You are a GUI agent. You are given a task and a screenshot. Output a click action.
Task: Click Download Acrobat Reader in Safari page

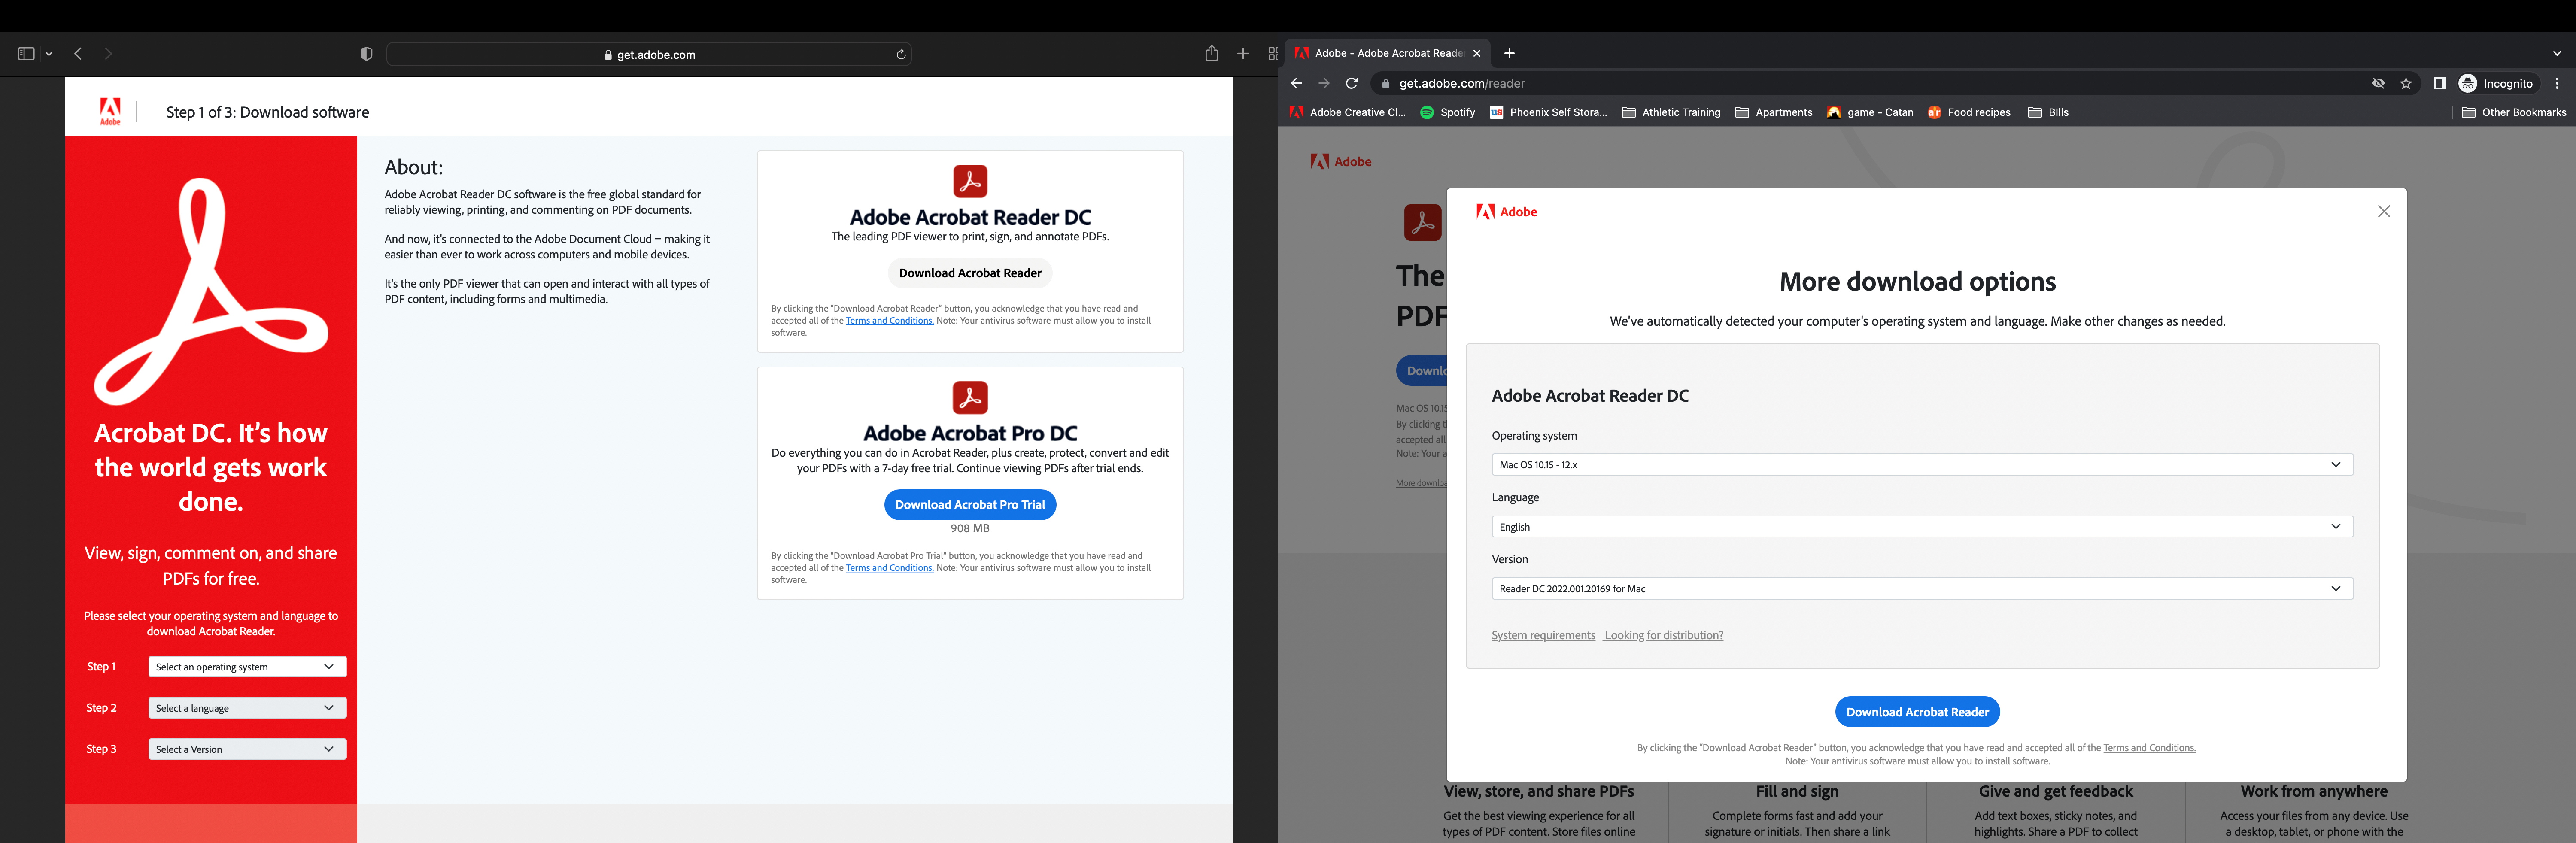point(970,273)
